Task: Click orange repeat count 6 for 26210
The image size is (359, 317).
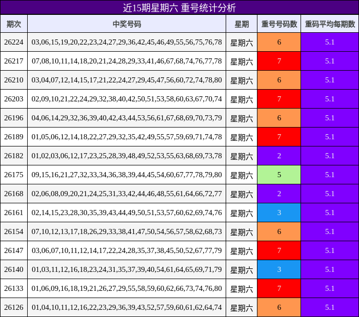Action: click(279, 80)
